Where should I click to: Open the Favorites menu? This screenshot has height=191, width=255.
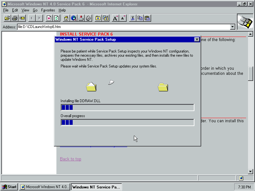pyautogui.click(x=48, y=10)
